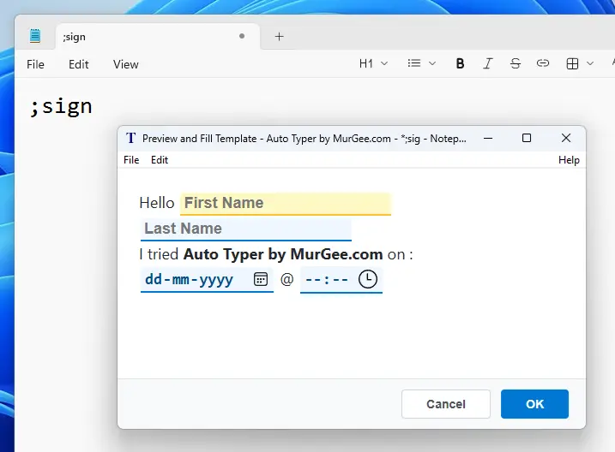This screenshot has height=452, width=615.
Task: Expand the table dropdown arrow
Action: coord(590,63)
